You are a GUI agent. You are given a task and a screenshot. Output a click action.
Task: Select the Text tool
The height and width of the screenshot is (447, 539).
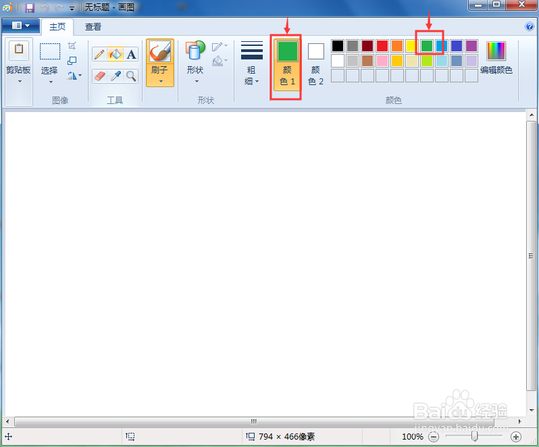pyautogui.click(x=131, y=54)
